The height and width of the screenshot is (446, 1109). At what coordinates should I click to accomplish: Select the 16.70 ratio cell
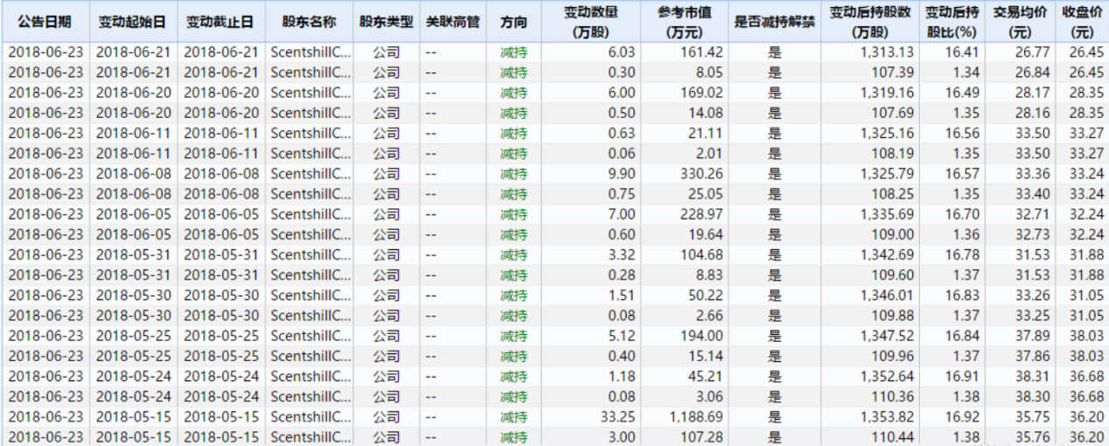[x=951, y=213]
